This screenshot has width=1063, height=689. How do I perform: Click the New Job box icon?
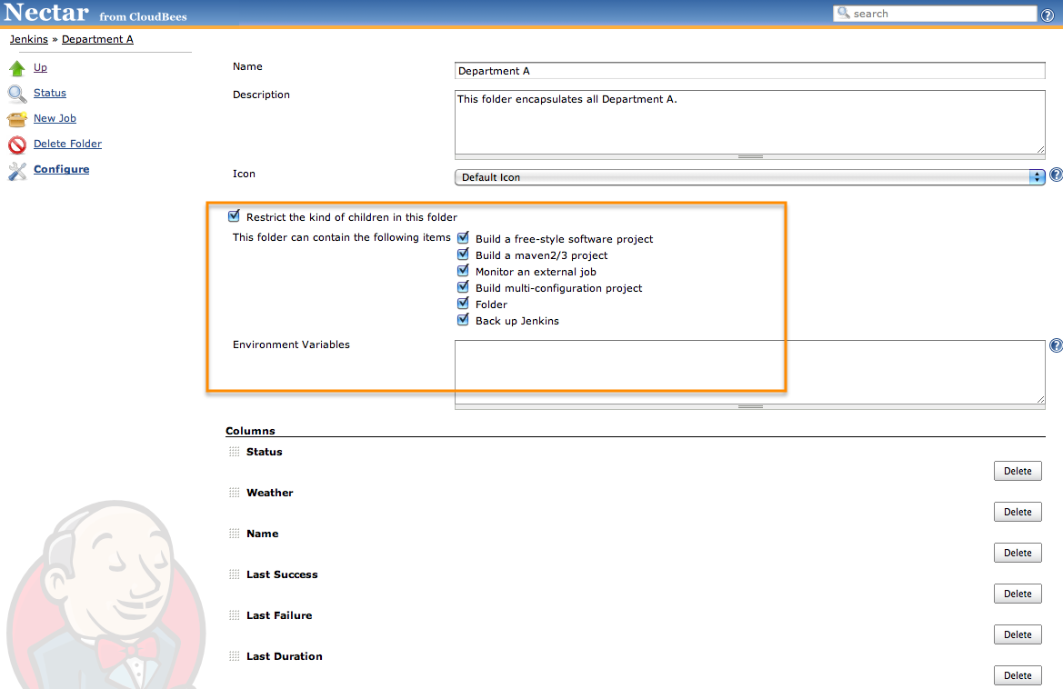[x=17, y=119]
